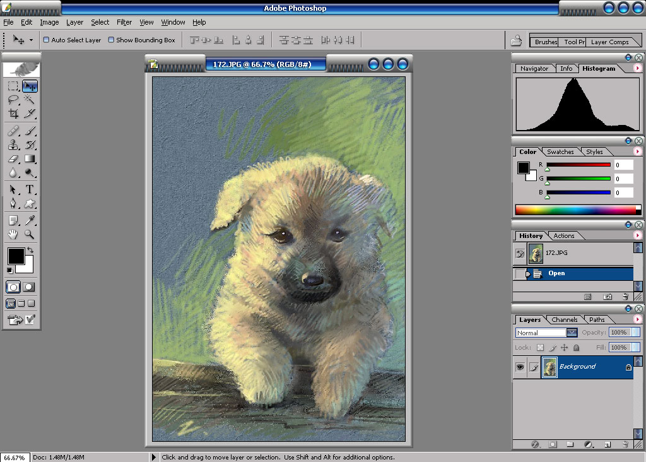Select the Magic Wand tool
Image resolution: width=646 pixels, height=462 pixels.
coord(30,100)
